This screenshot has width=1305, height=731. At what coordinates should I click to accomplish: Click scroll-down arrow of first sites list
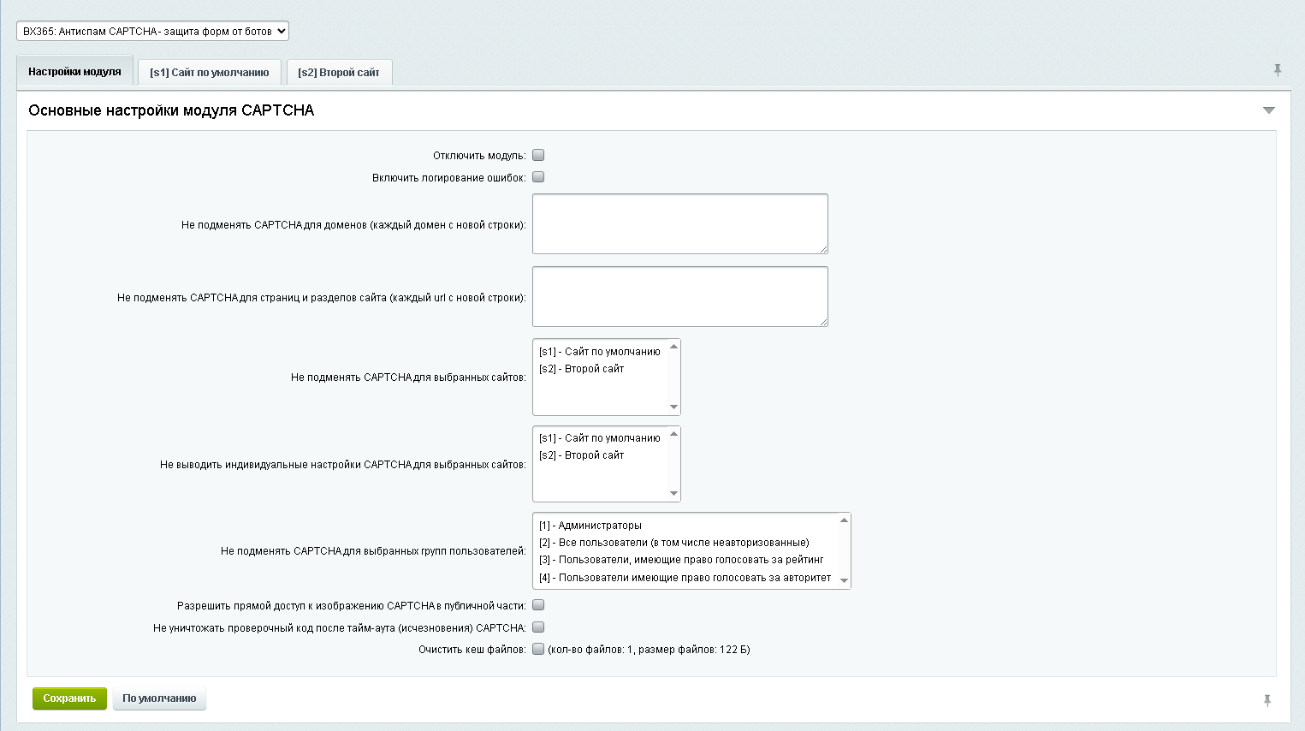[673, 407]
